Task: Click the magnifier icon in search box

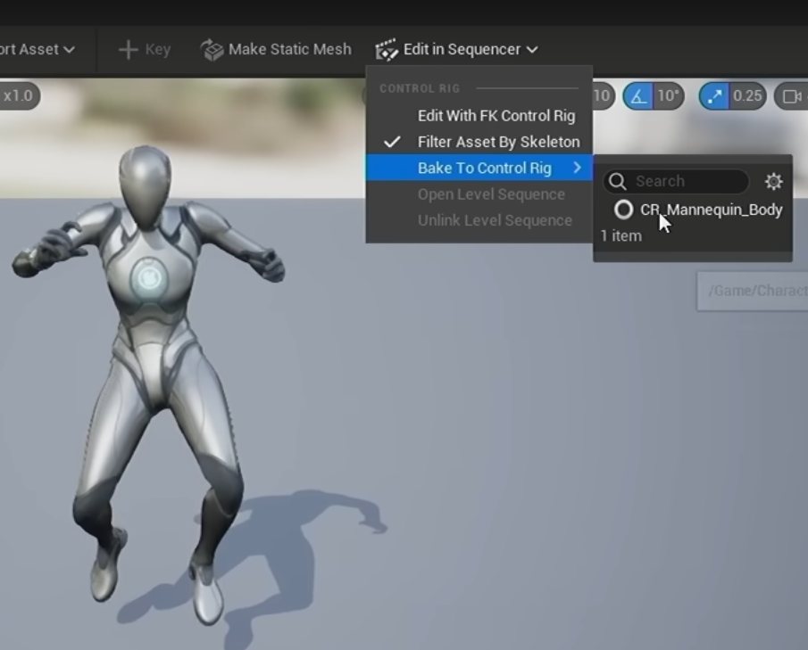Action: pos(617,181)
